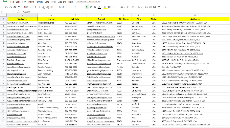Image resolution: width=230 pixels, height=128 pixels.
Task: Increase decimal places
Action: point(48,7)
